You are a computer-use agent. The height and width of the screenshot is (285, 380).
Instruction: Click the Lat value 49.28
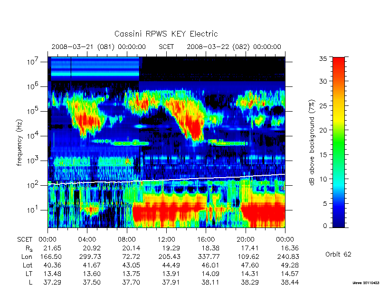pos(290,265)
